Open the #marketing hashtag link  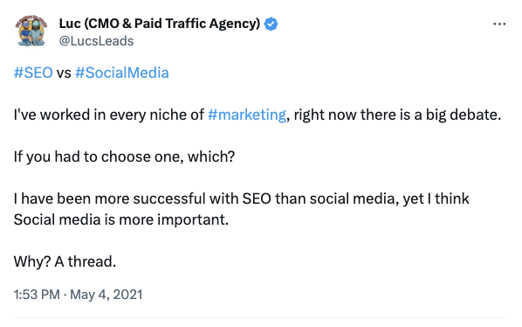pos(247,115)
